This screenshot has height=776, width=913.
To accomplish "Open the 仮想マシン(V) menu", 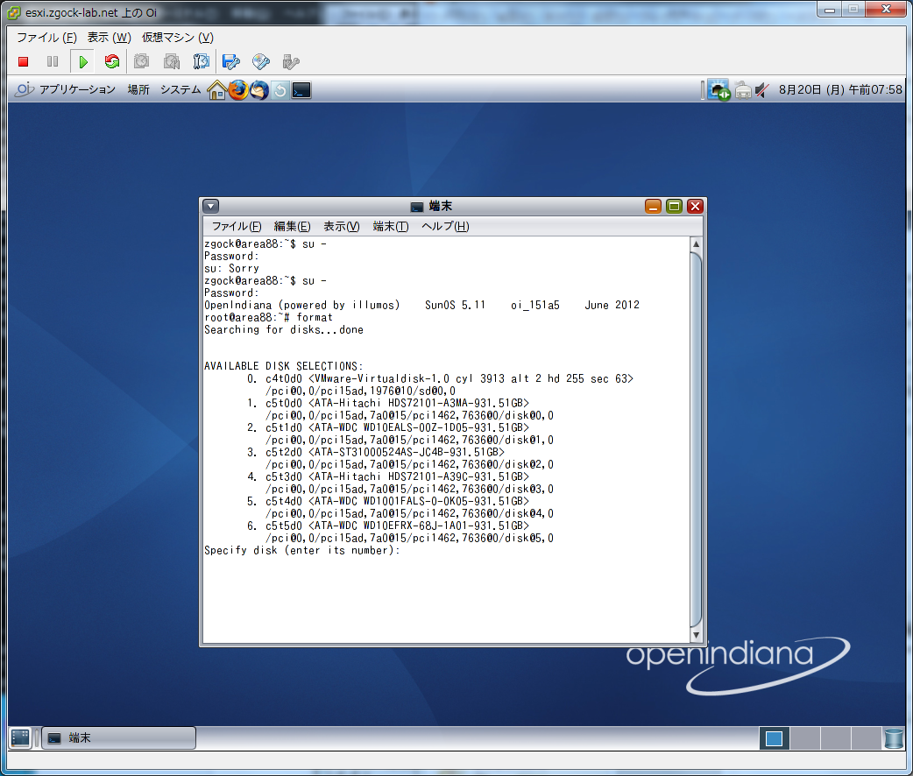I will click(x=178, y=38).
